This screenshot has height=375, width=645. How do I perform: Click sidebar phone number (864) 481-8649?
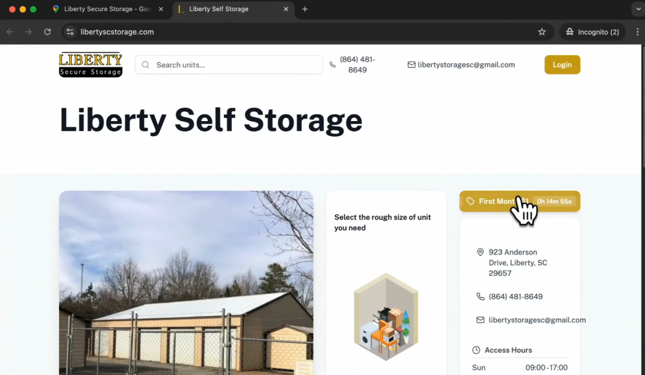click(515, 297)
